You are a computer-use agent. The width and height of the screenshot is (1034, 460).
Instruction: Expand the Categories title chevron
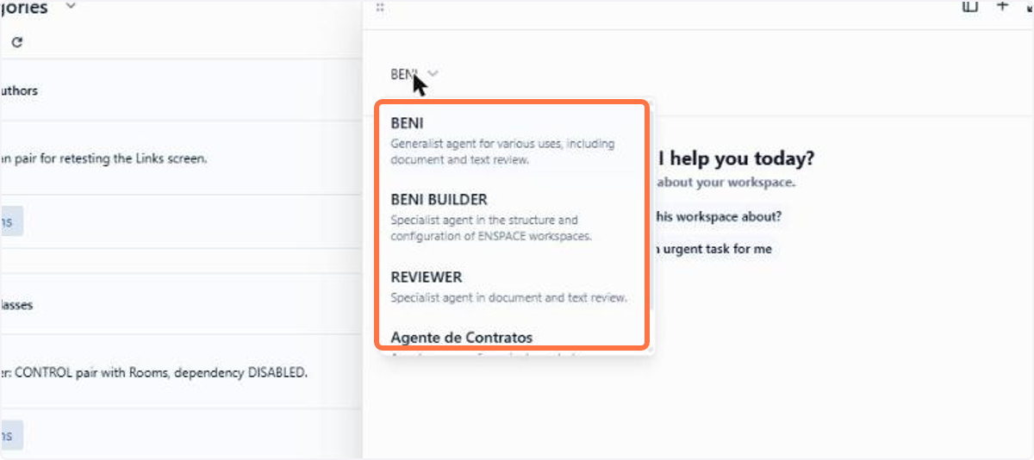tap(71, 6)
